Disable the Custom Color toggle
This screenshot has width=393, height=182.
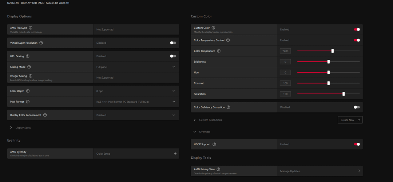point(357,29)
